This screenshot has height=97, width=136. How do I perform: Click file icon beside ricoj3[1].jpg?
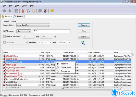click(x=5, y=65)
